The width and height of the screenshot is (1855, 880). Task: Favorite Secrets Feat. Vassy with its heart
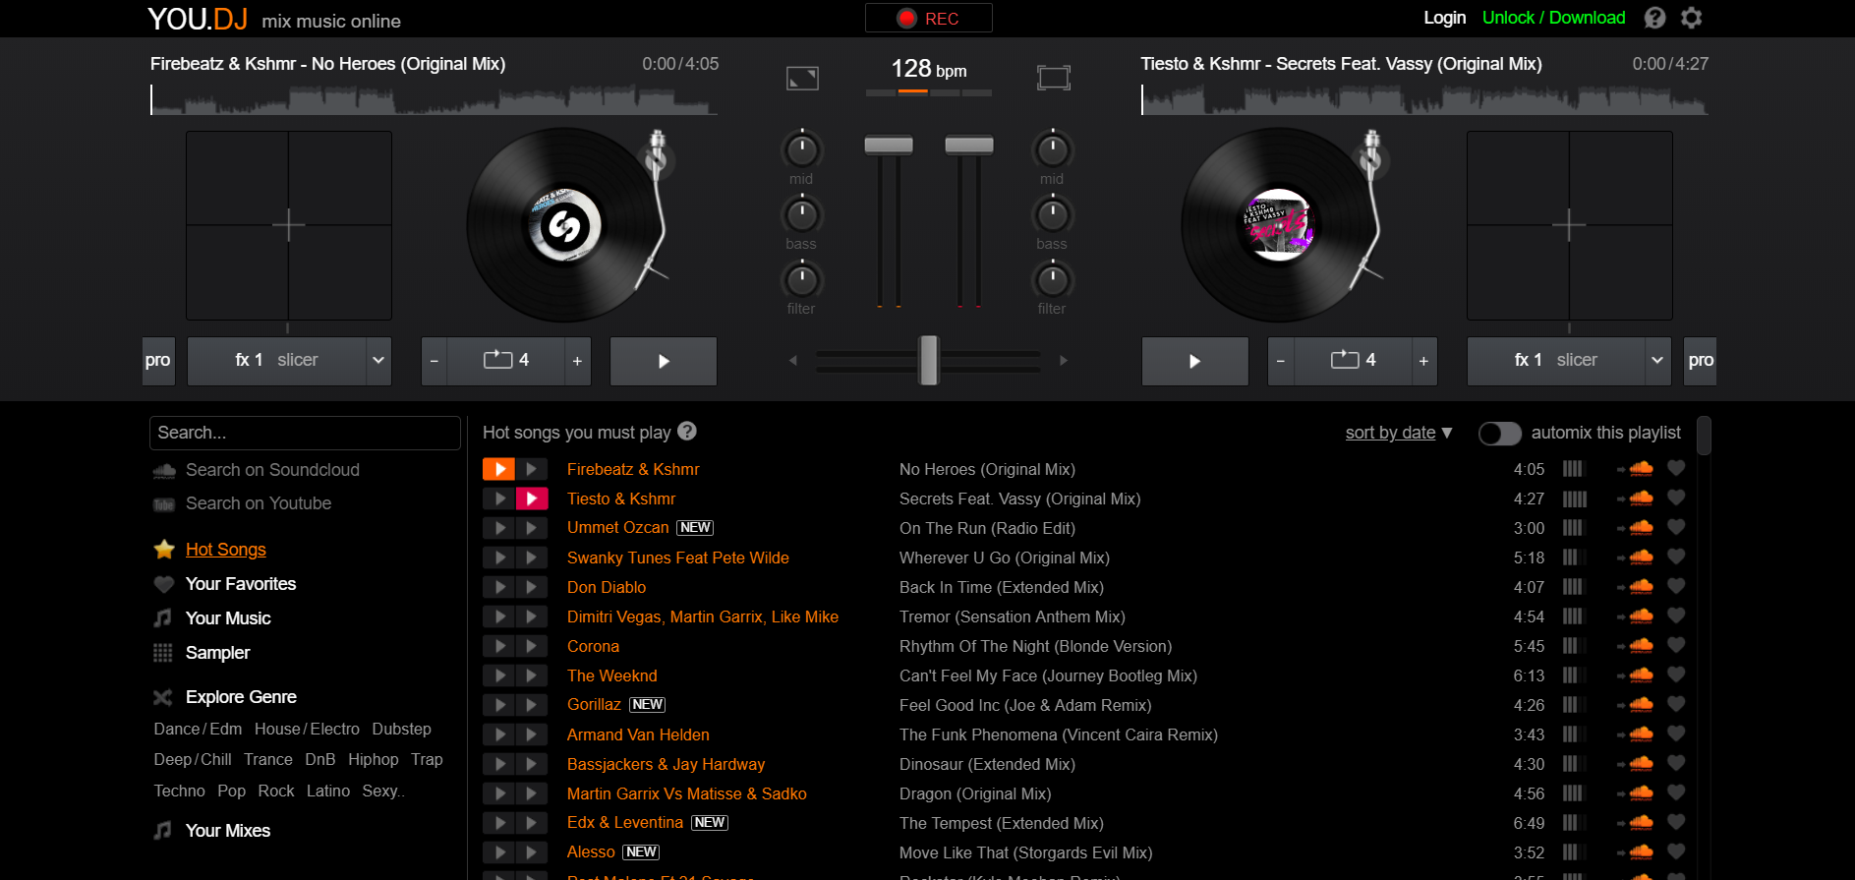coord(1676,499)
